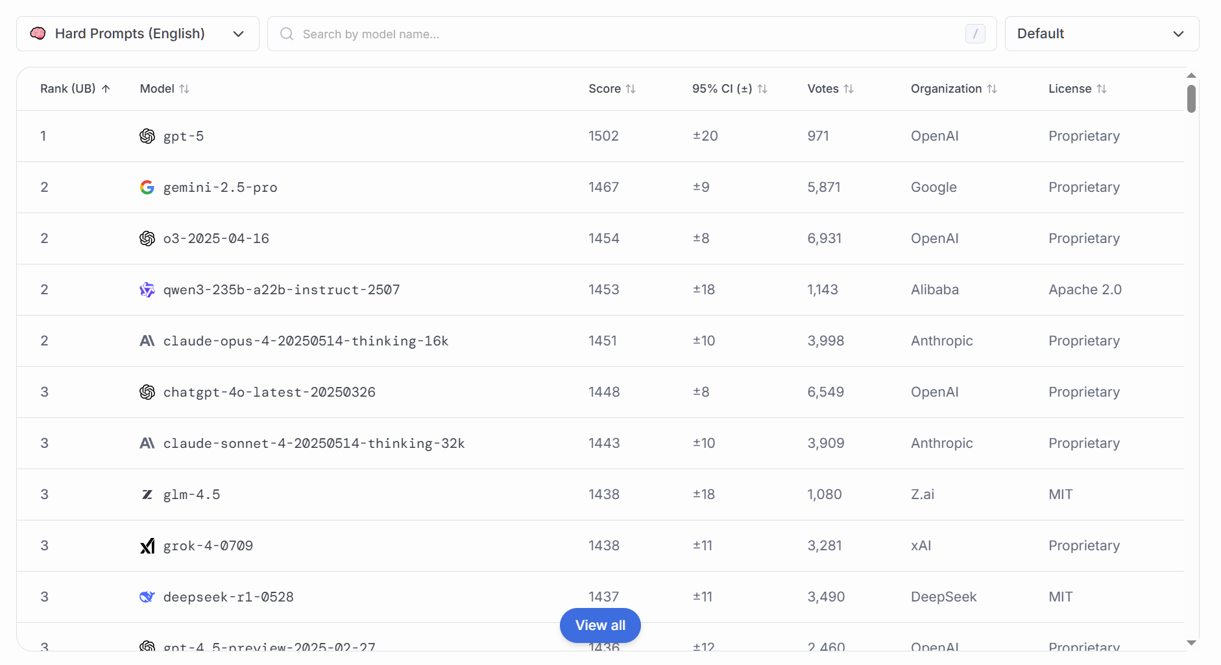Open the chatgpt-4o-latest-20250326 model entry

[269, 392]
